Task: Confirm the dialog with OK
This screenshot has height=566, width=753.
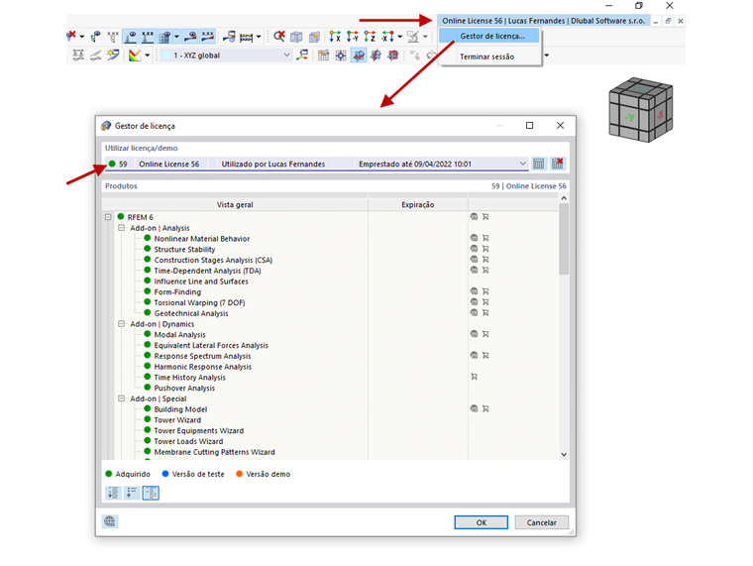Action: pos(482,522)
